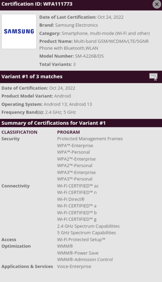Click the Brand Samsung Electronics text
Screen dimensions: 162x282
(x=69, y=25)
